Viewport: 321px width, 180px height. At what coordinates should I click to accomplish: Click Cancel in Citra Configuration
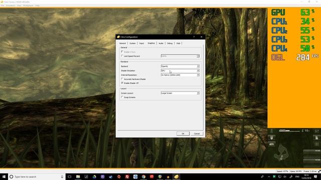point(197,133)
